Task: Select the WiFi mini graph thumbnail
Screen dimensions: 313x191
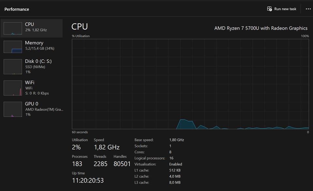Action: [13, 88]
